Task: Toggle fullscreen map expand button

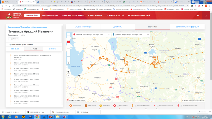Action: tap(68, 75)
